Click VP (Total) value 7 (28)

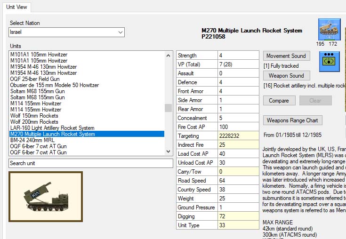238,64
